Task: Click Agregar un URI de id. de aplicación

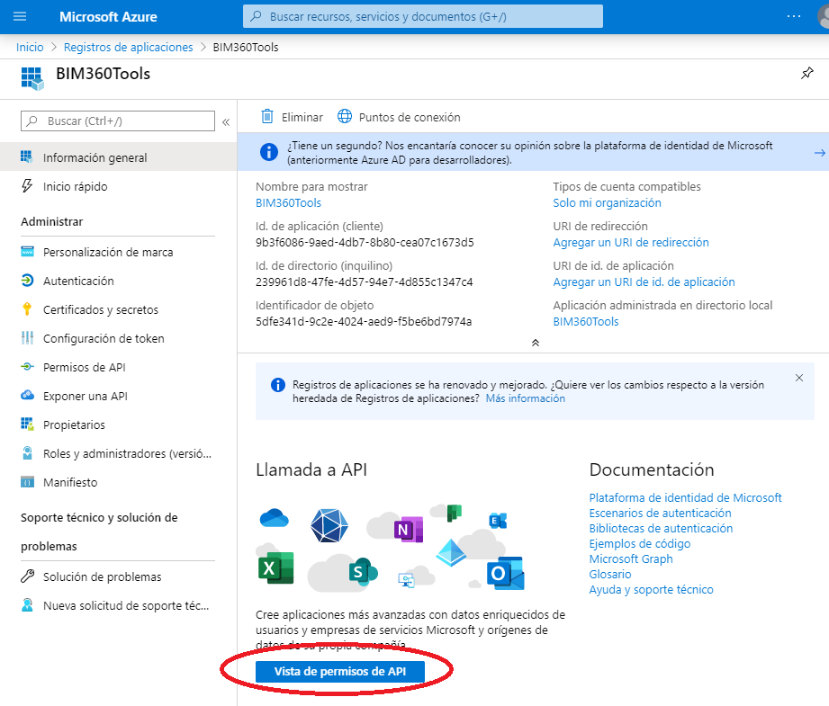Action: pos(644,282)
